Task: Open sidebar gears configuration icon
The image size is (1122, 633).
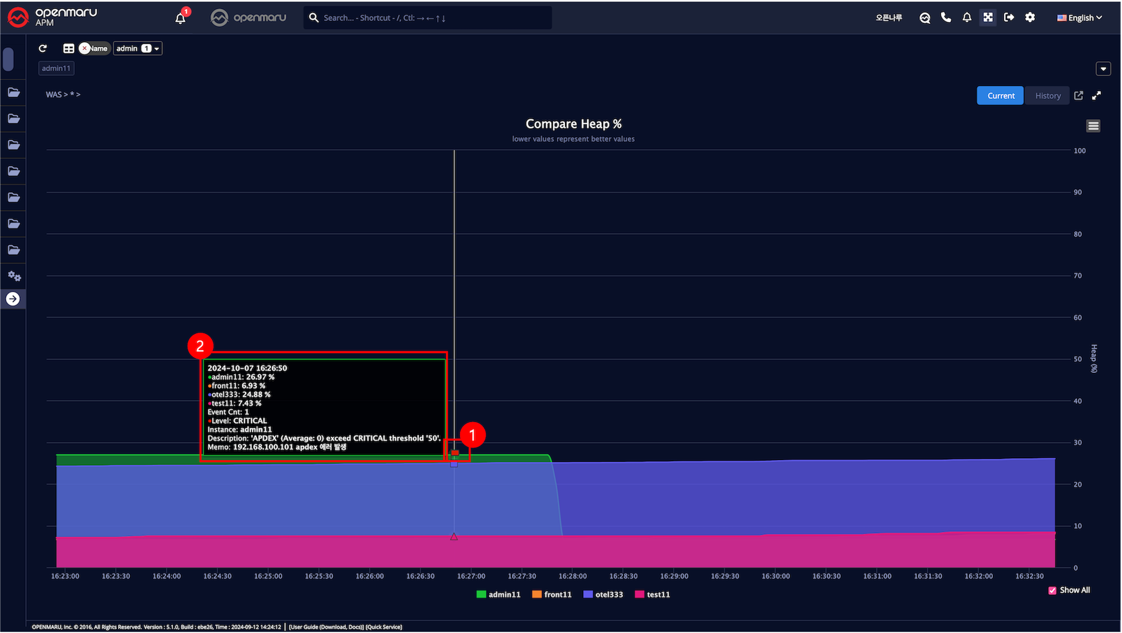Action: point(14,276)
